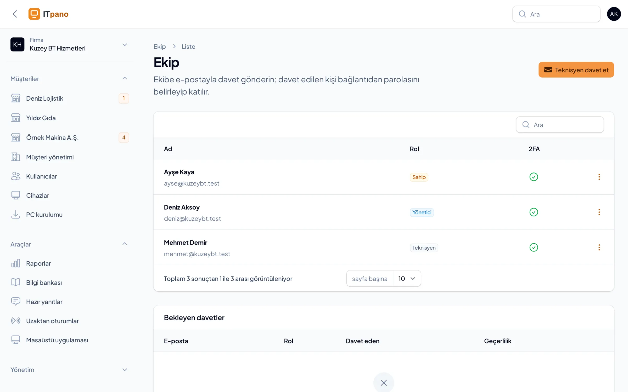Click the Kullanıcılar people icon

pyautogui.click(x=16, y=176)
